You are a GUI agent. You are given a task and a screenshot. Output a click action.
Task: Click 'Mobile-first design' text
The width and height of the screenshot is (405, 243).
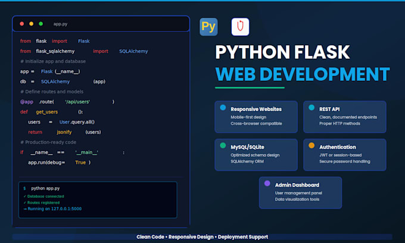click(x=248, y=117)
